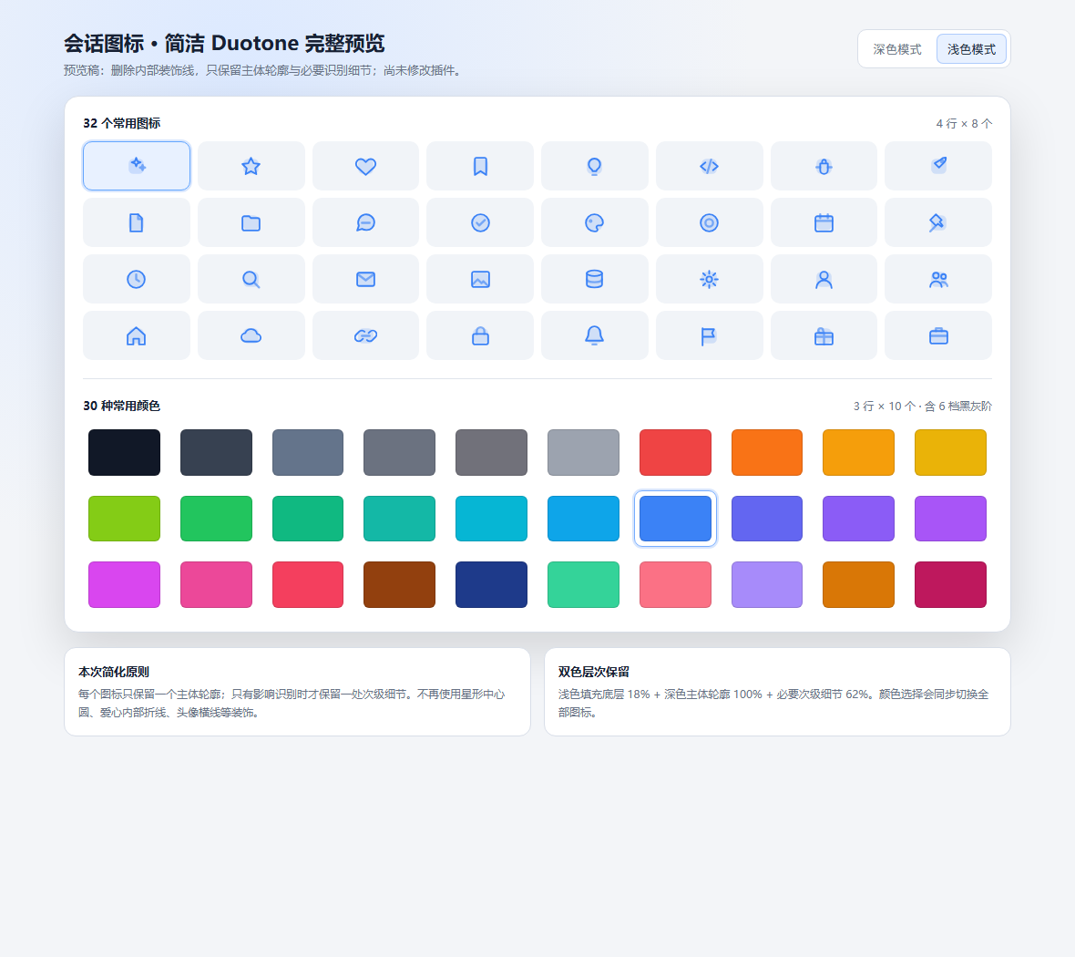This screenshot has width=1075, height=957.
Task: Select the bookmark icon
Action: (x=480, y=166)
